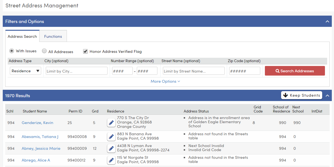Image resolution: width=334 pixels, height=167 pixels.
Task: Click the pencil icon next to Jessica Abney's residence
Action: point(111,148)
